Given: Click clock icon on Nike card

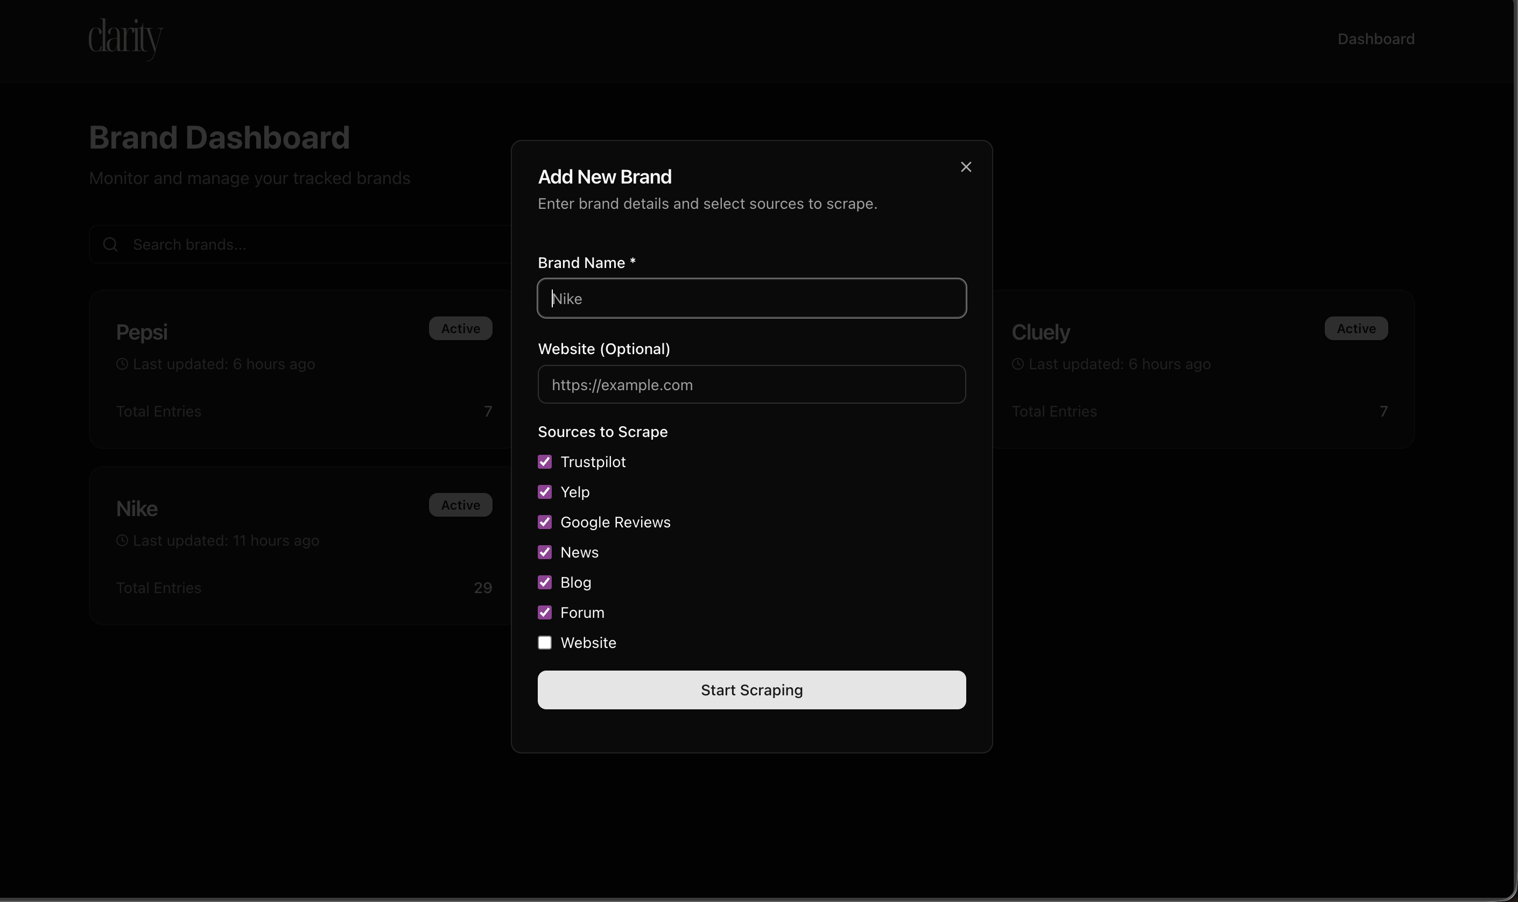Looking at the screenshot, I should coord(122,540).
